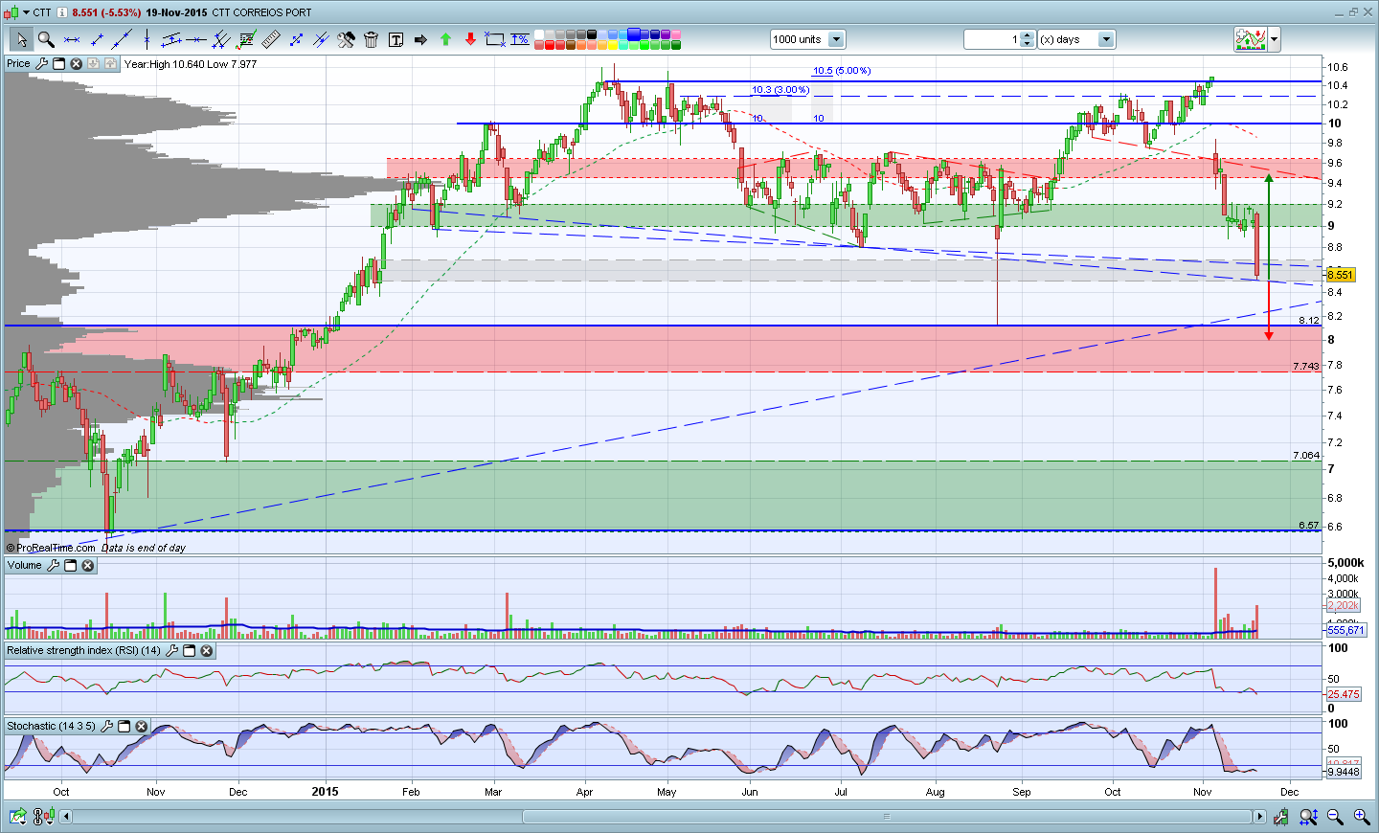Choose the text annotation tool
1379x833 pixels.
396,39
